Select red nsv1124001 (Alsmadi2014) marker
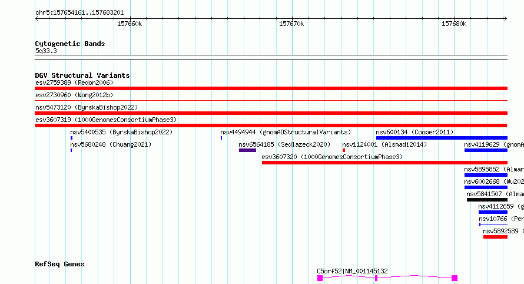The width and height of the screenshot is (524, 284). pos(343,150)
